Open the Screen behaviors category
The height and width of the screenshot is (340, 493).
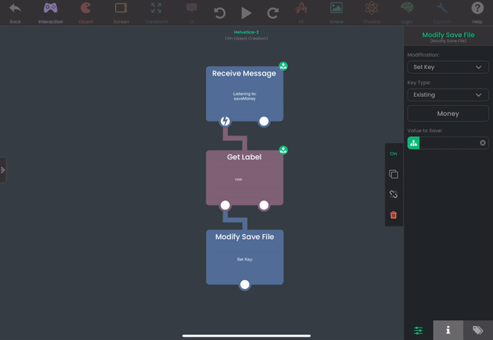[121, 12]
